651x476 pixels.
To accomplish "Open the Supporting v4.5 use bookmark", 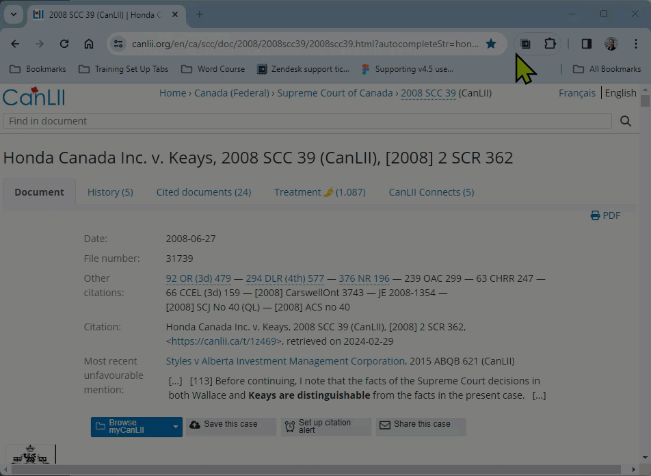I will [x=408, y=69].
